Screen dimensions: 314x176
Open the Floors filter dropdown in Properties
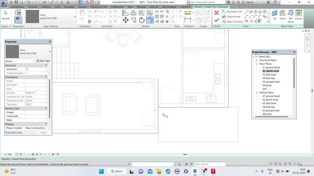34,61
